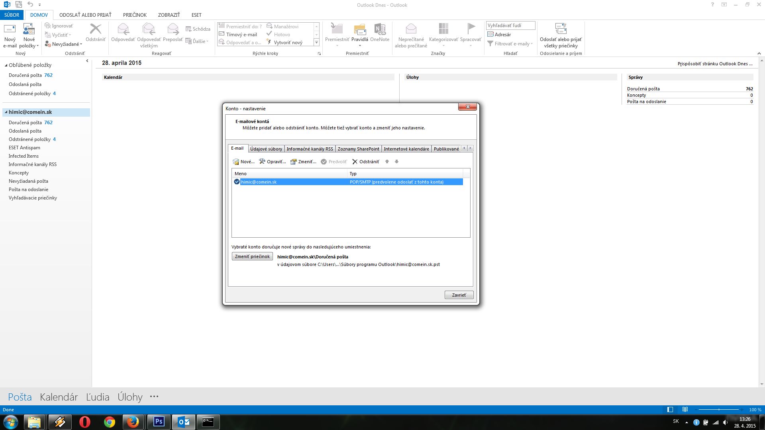The width and height of the screenshot is (765, 430).
Task: Collapse the ribbon
Action: pyautogui.click(x=759, y=53)
